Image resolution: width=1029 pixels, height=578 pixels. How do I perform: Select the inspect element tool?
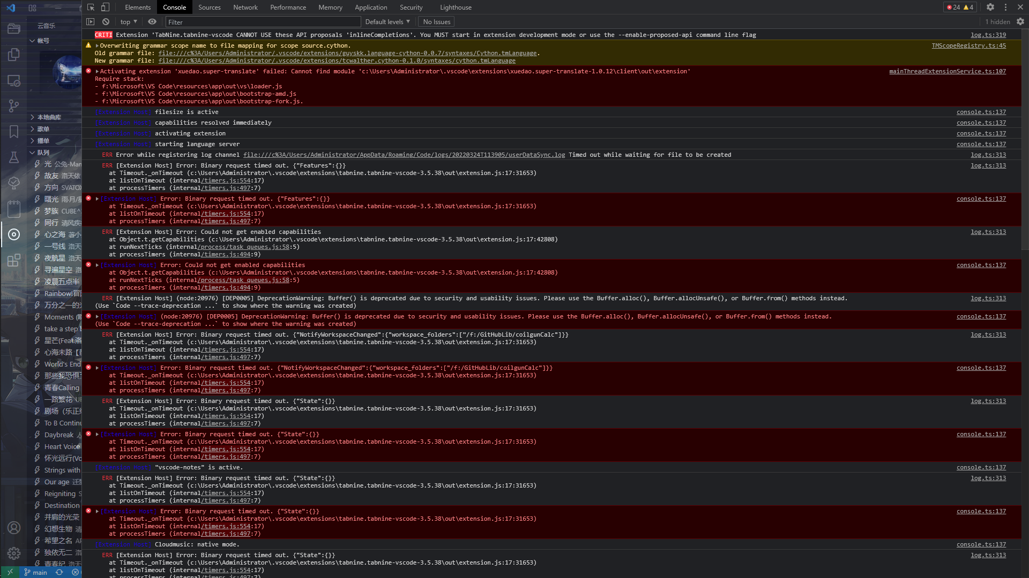point(90,7)
